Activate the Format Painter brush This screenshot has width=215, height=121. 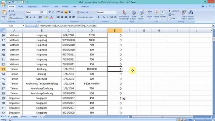tap(16, 18)
